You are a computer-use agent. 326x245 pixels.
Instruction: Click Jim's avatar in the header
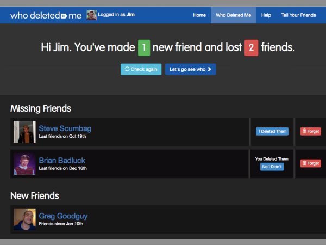tap(91, 15)
